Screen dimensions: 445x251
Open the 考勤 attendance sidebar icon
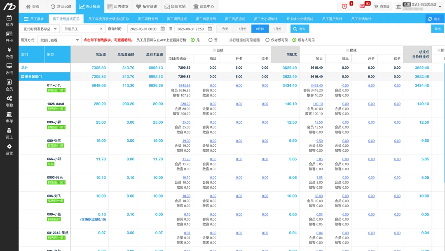[9, 101]
